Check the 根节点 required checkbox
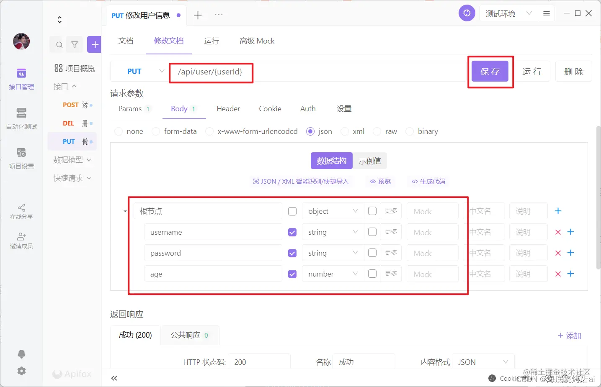This screenshot has height=387, width=601. pos(292,211)
